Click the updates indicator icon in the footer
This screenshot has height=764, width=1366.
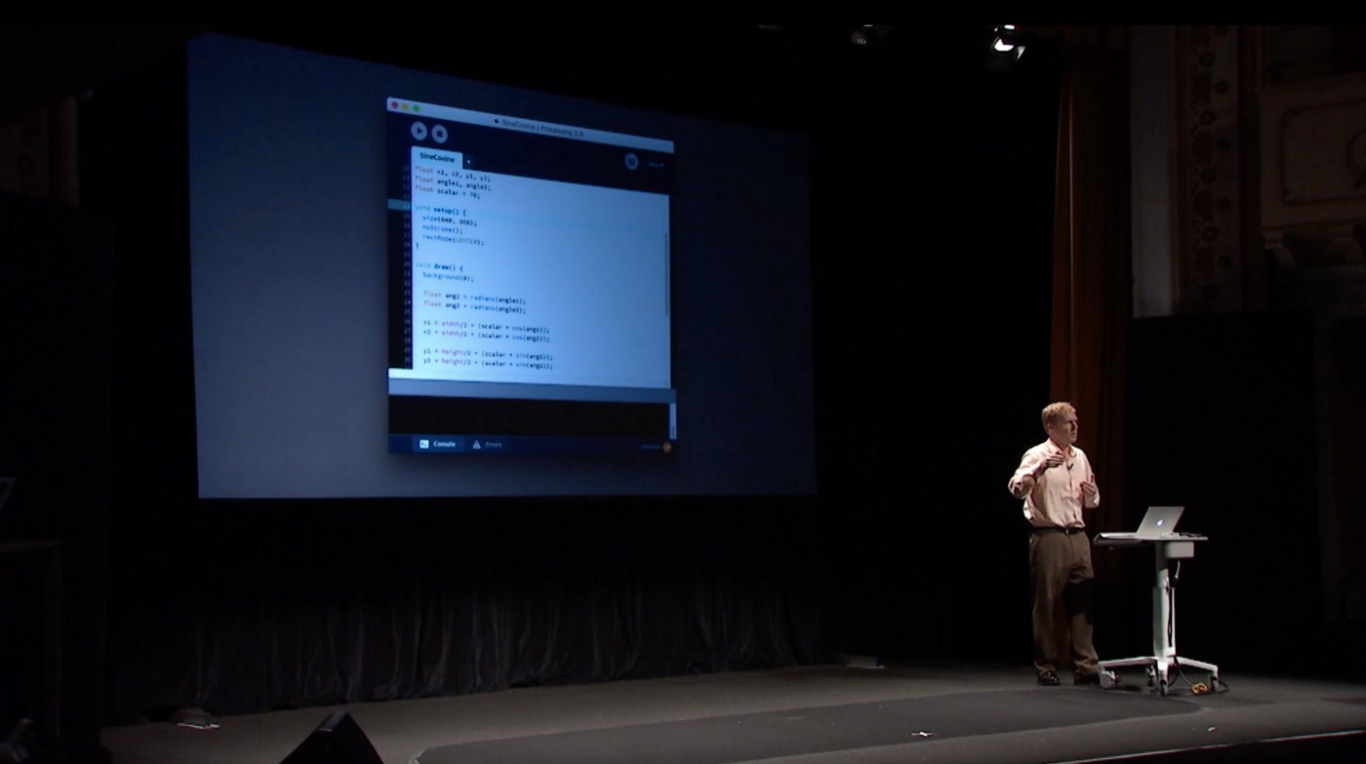(666, 447)
